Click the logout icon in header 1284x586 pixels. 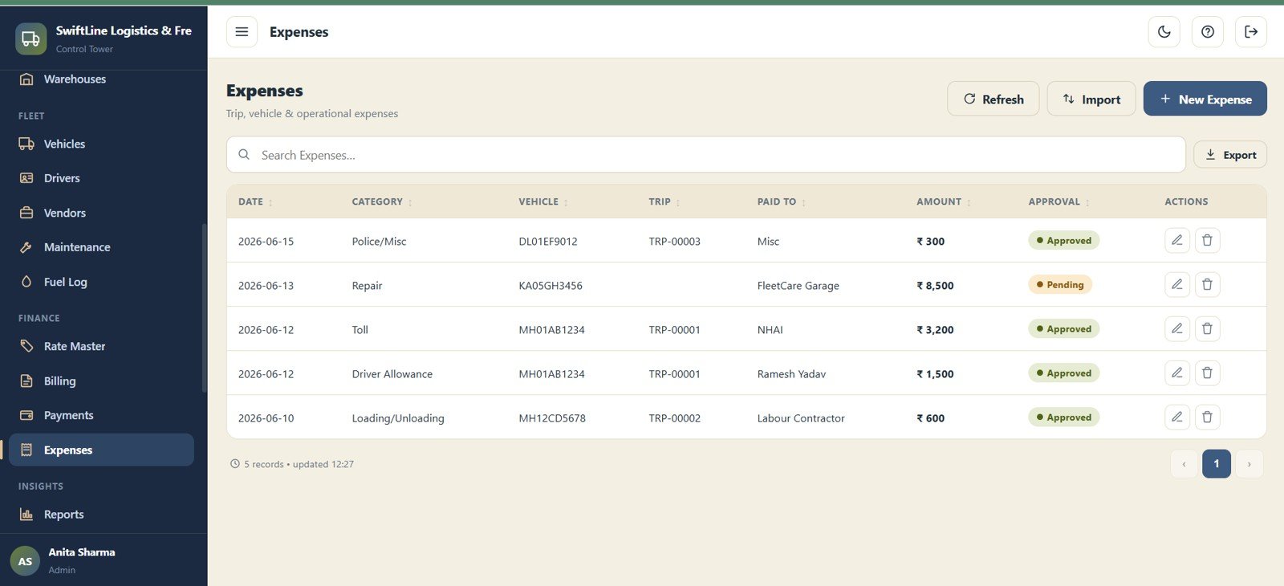1250,32
